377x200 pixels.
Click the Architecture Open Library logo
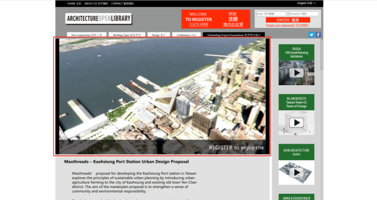coord(98,19)
